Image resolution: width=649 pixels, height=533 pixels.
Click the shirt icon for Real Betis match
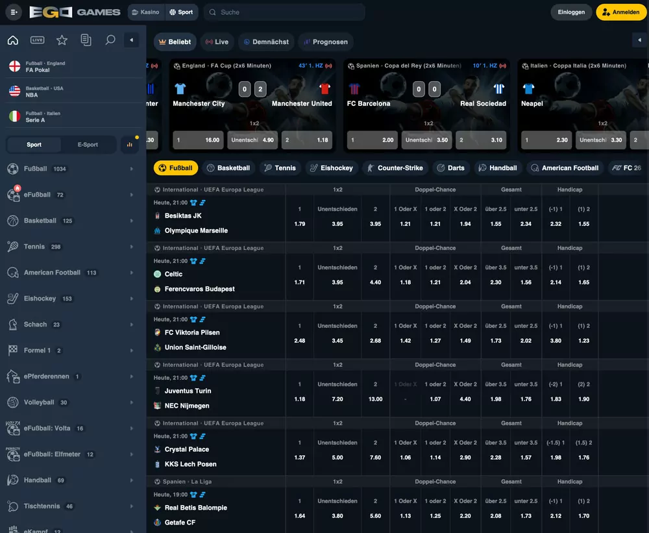(x=193, y=495)
